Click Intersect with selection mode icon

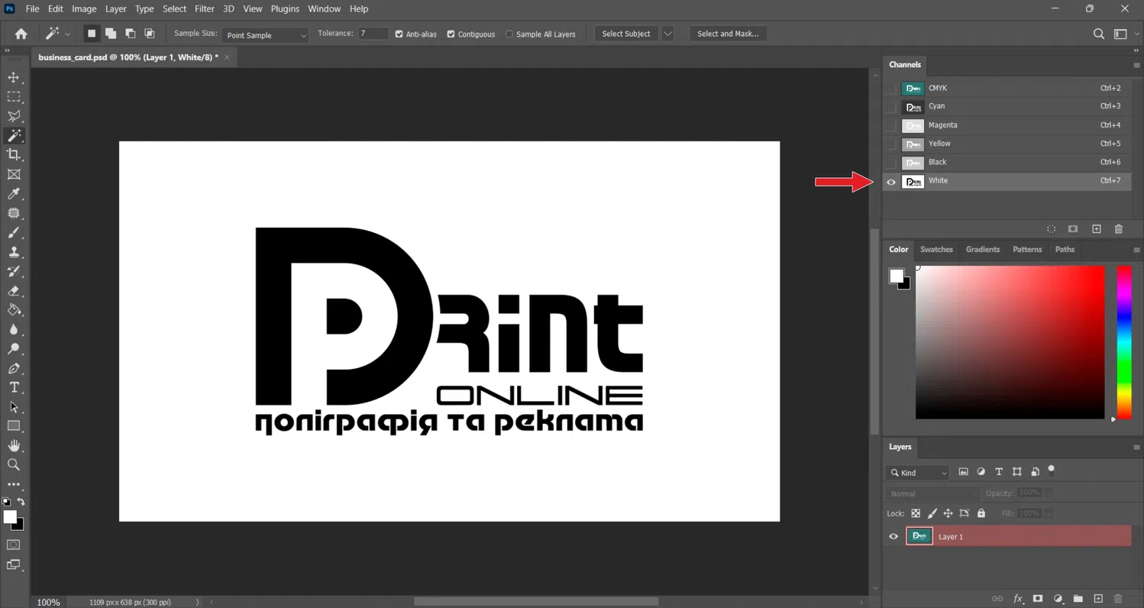150,34
